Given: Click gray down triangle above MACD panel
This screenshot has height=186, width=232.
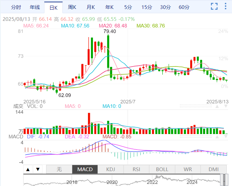Looking at the screenshot, I should point(225,136).
